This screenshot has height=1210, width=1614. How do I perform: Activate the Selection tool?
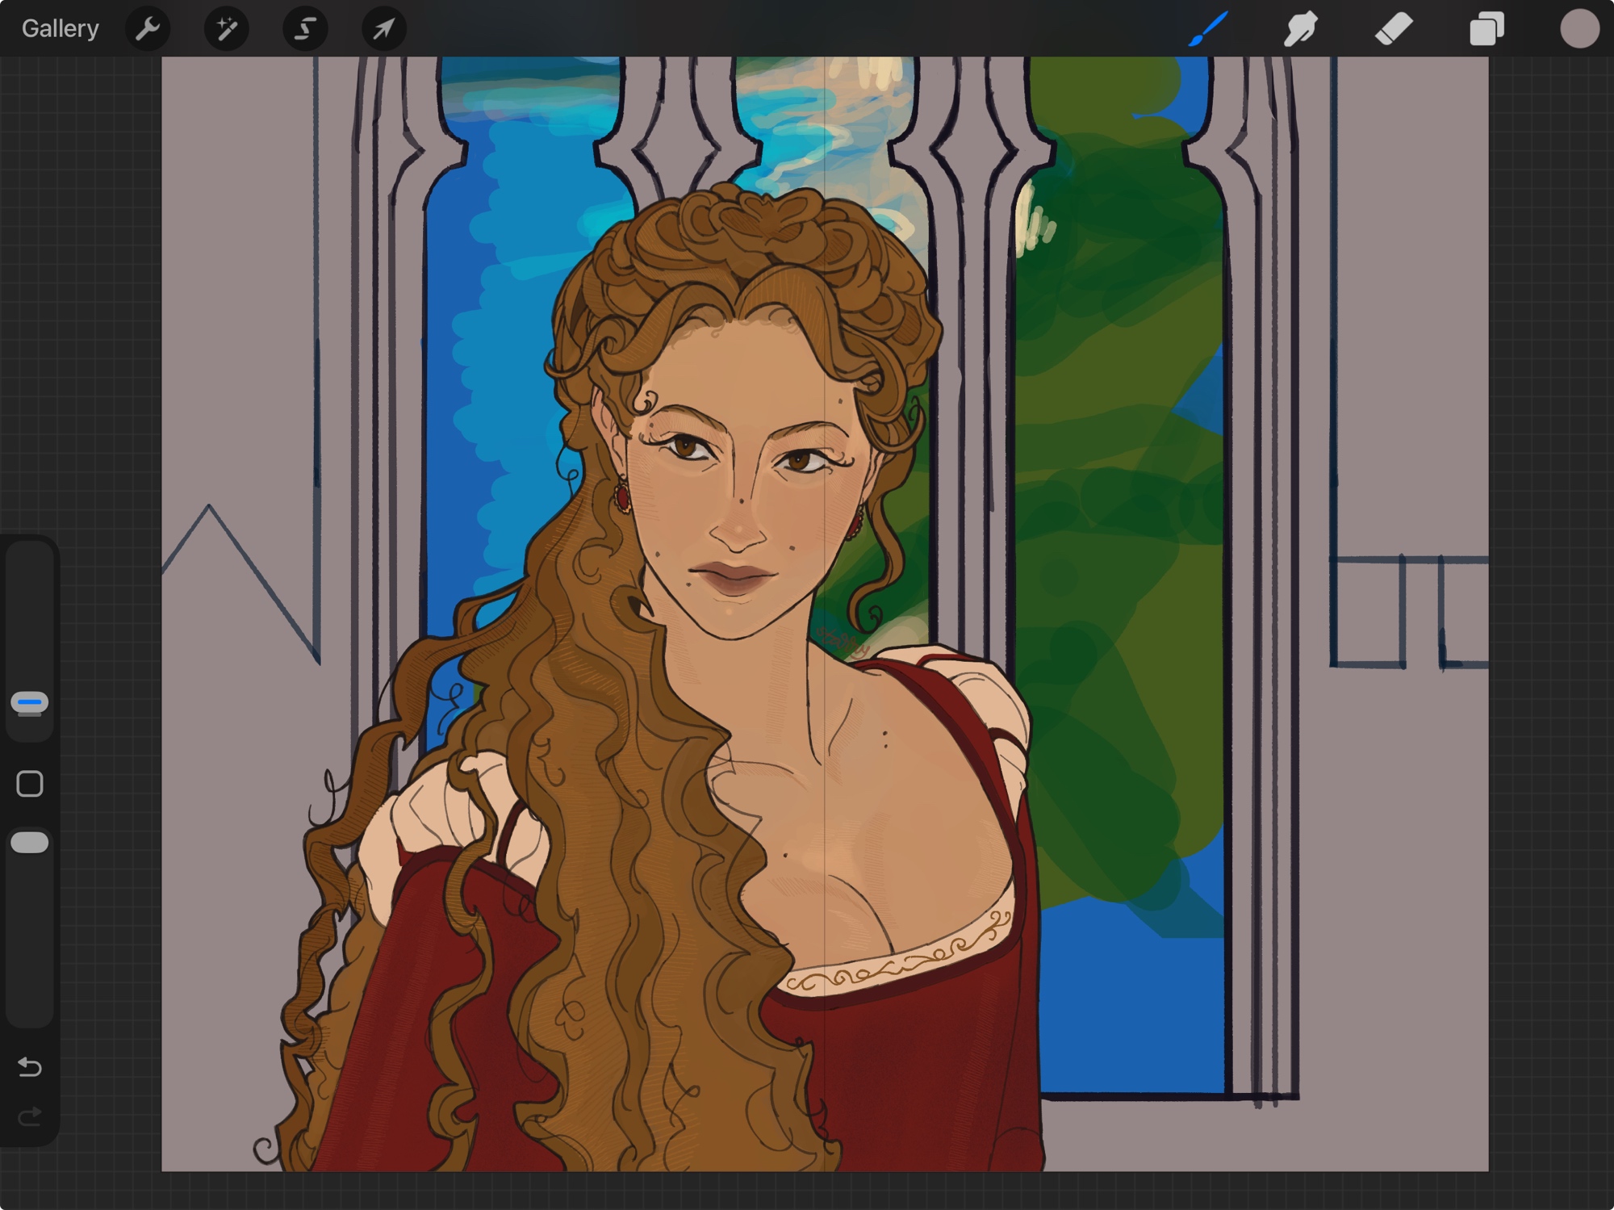pyautogui.click(x=305, y=29)
